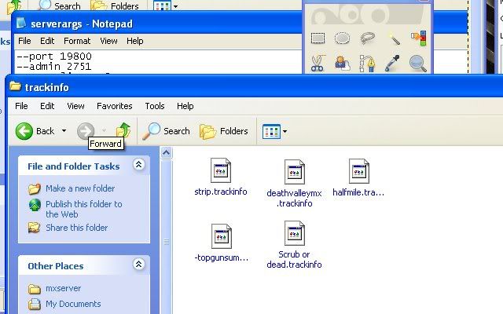Select strip.trackinfo file icon
Screen dimensions: 503x314
pos(221,170)
